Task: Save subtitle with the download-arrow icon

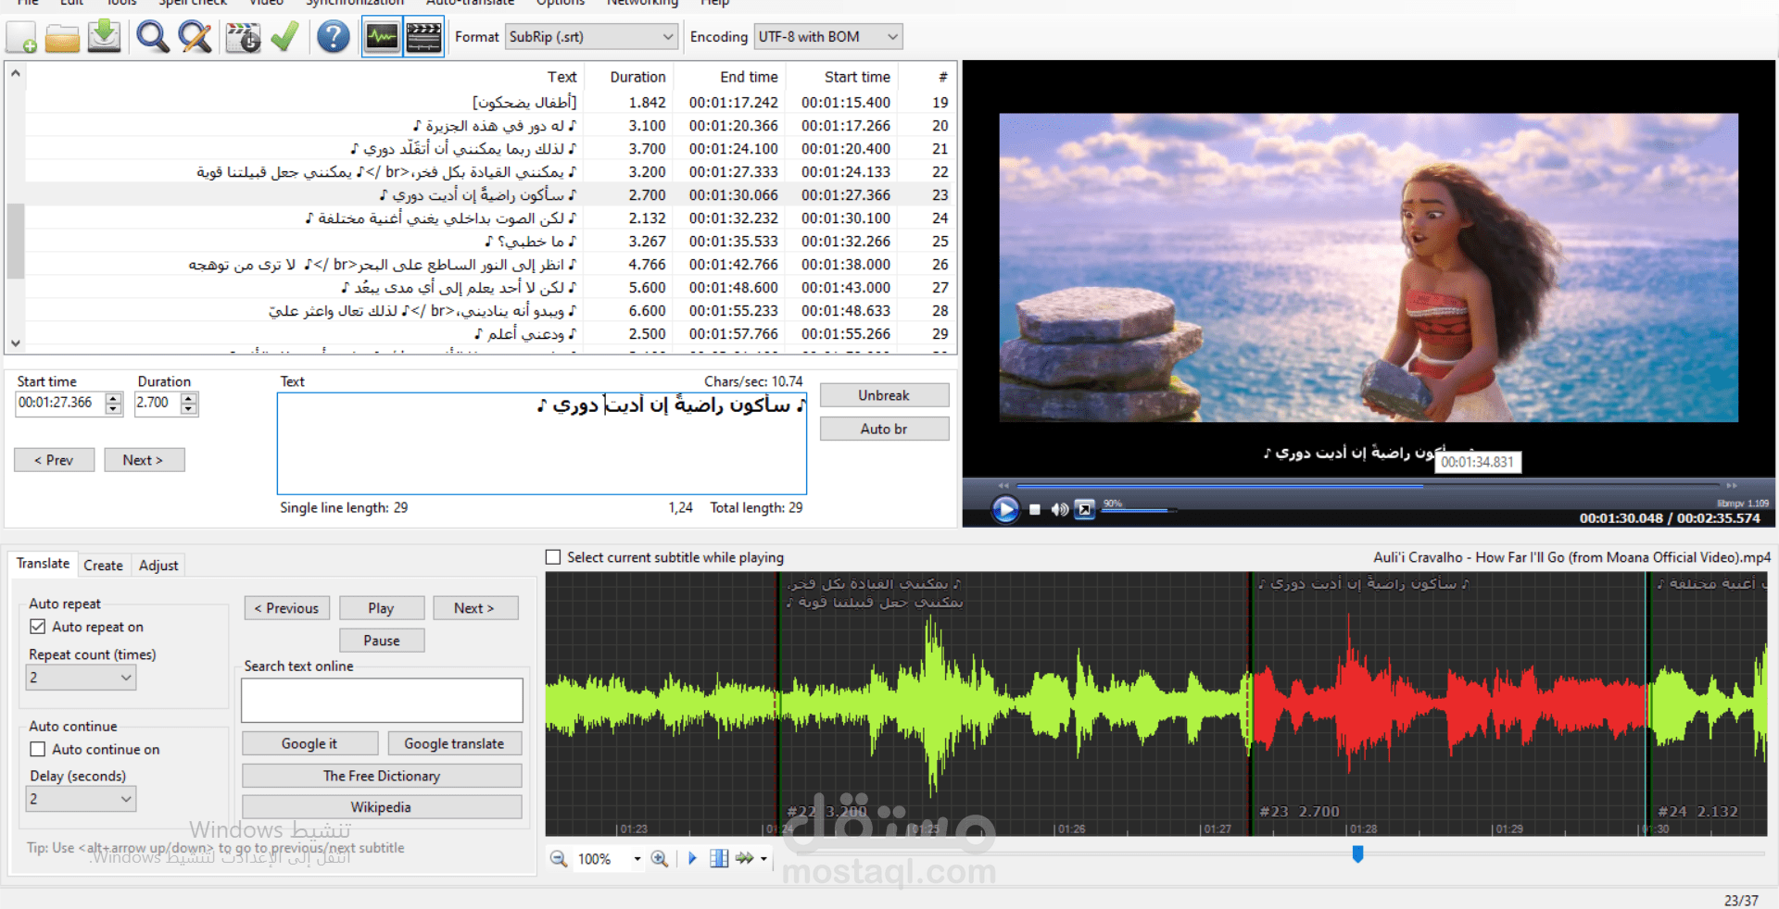Action: [x=104, y=37]
